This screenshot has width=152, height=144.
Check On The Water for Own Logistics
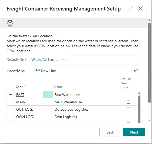[x=128, y=117]
